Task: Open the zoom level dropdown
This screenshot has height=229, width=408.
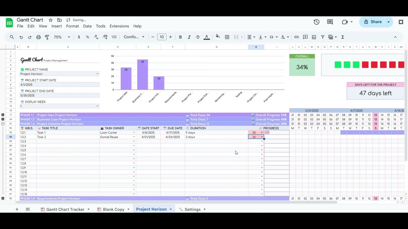Action: pos(62,37)
